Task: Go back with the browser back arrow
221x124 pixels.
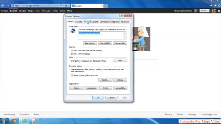Action: [2, 6]
